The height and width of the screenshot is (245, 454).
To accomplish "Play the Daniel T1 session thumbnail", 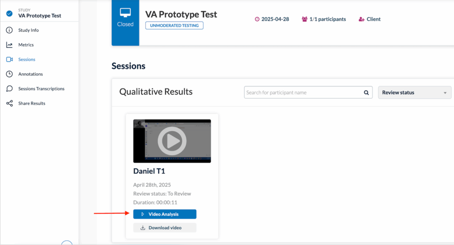I will [172, 141].
